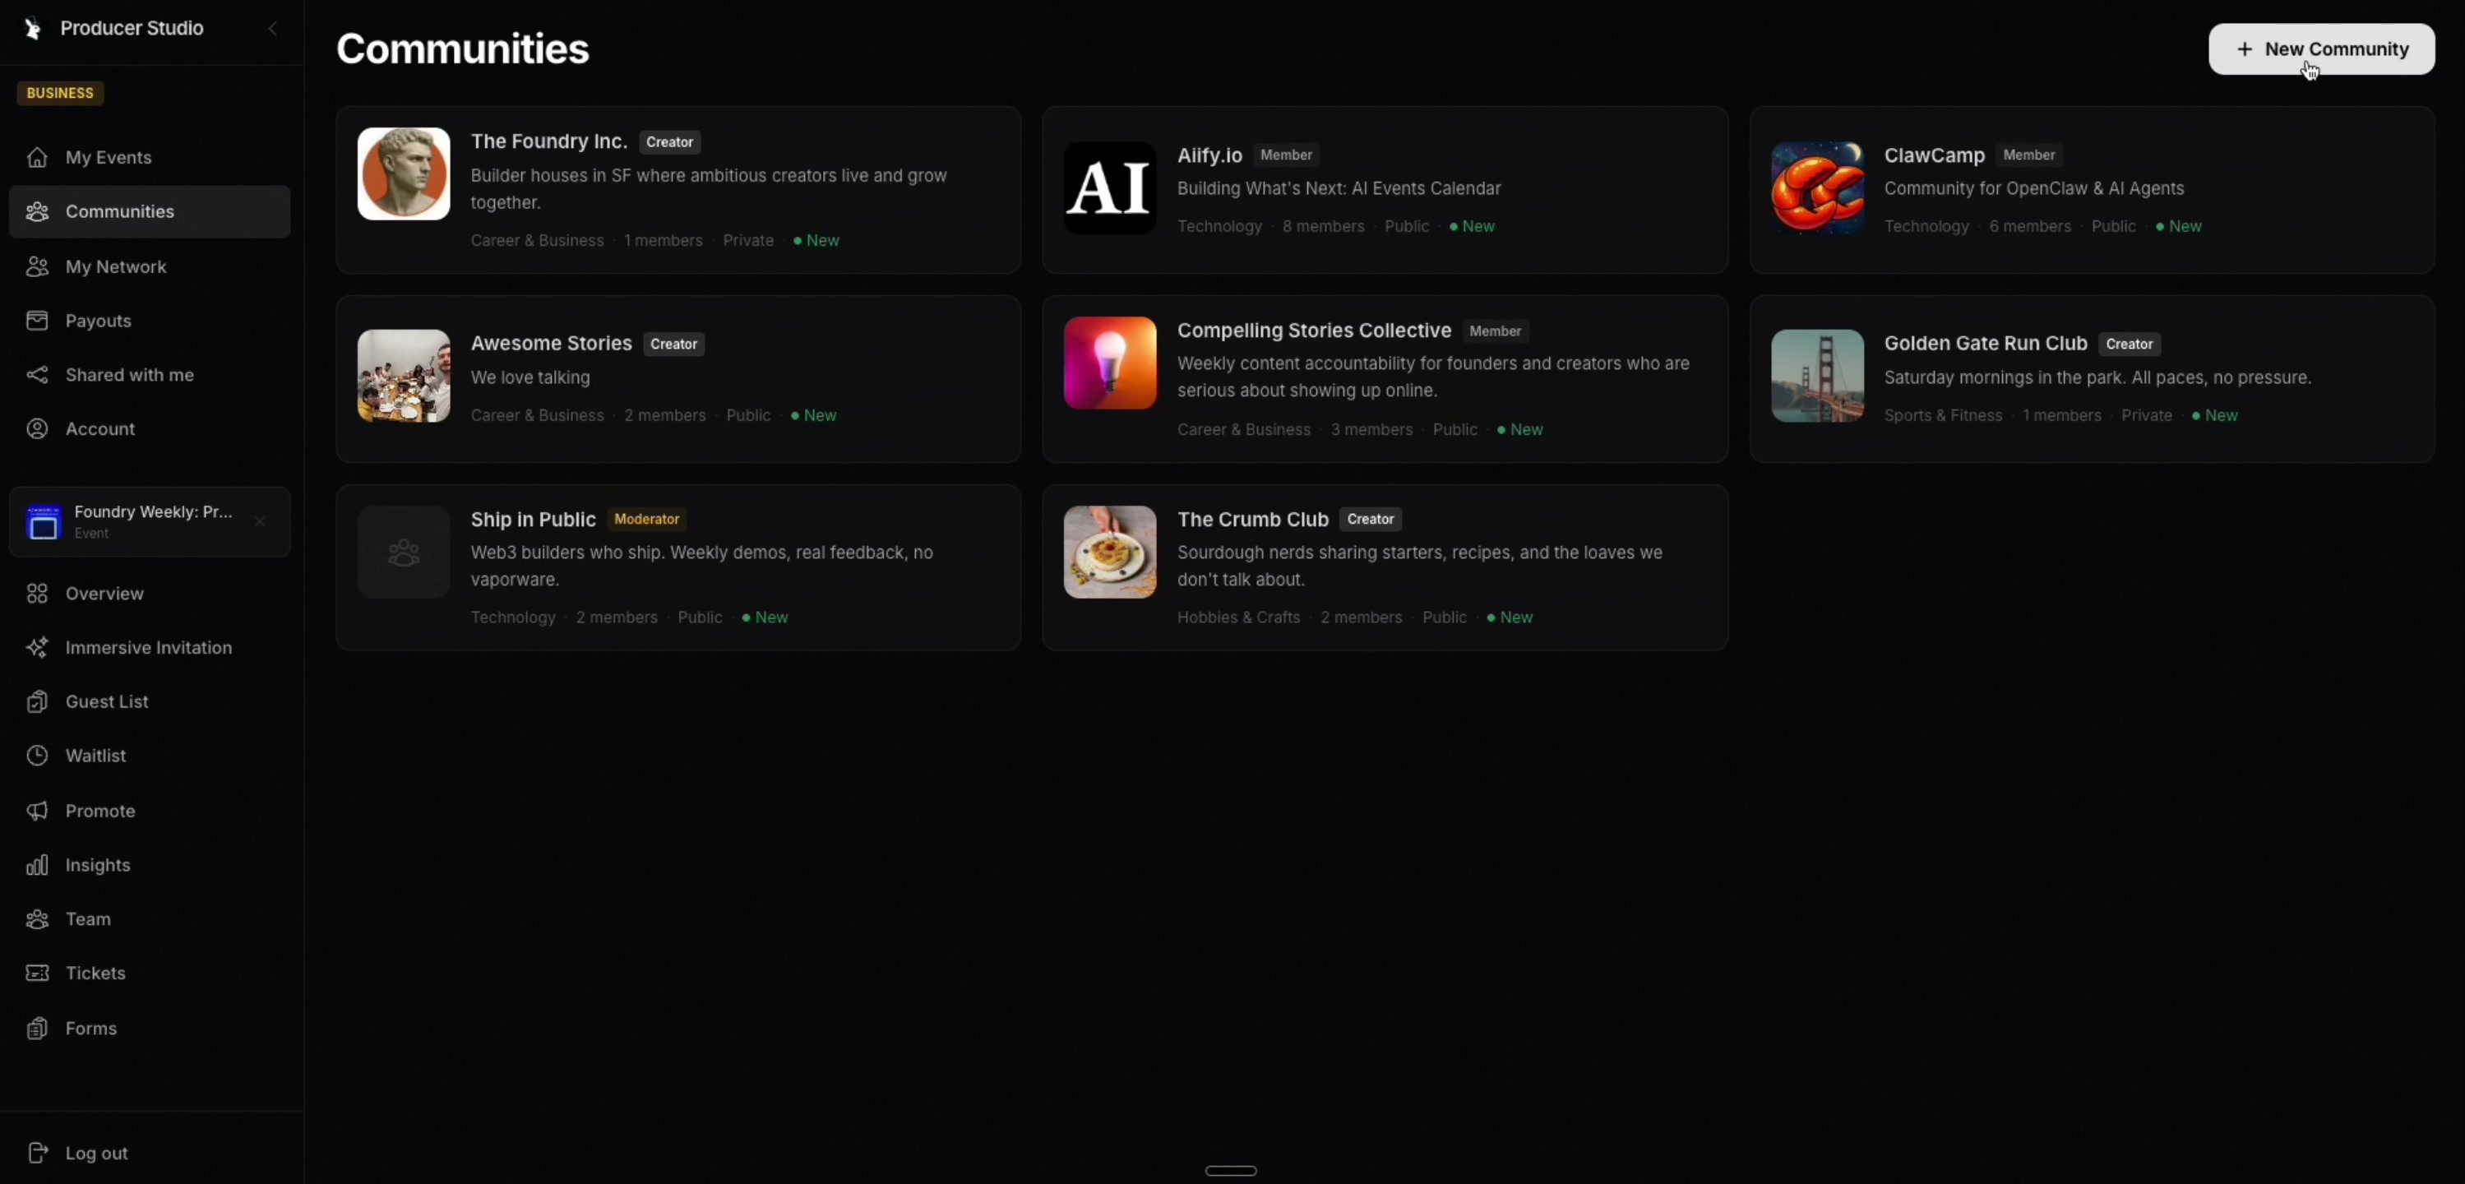Click the Ship in Public placeholder icon

coord(404,553)
